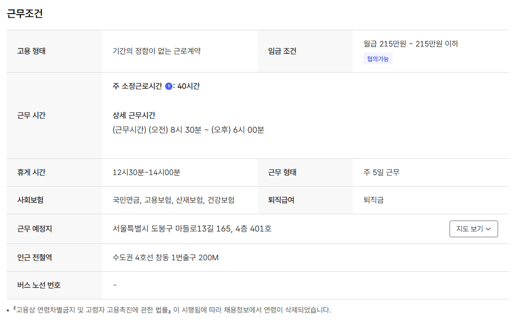Expand the 지도 보기 map dropdown
The image size is (519, 324).
point(473,229)
